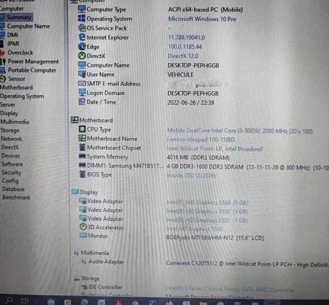Click the CPU Type chip icon
This screenshot has height=305, width=329.
[x=82, y=129]
